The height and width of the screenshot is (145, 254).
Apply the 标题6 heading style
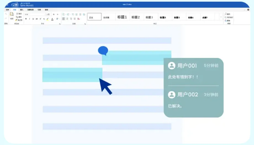point(193,17)
